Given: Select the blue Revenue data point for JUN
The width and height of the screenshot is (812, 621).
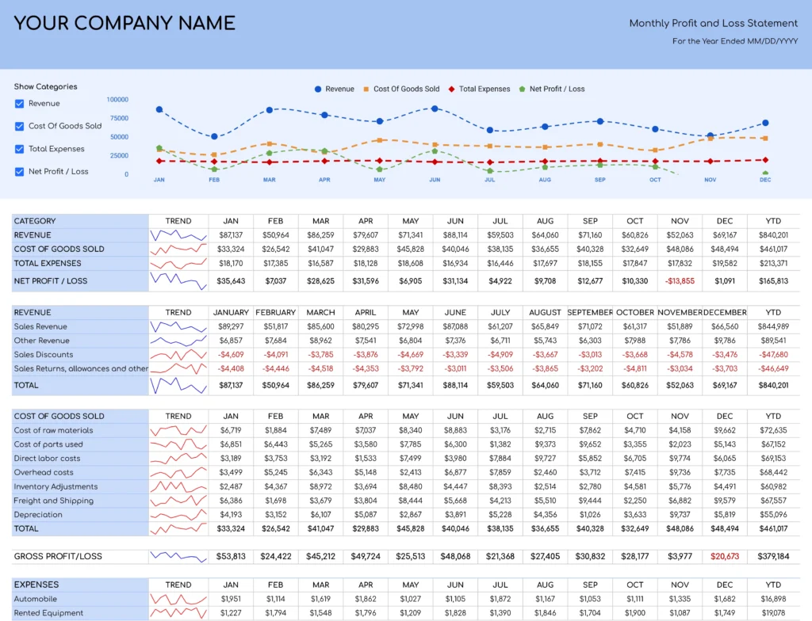Looking at the screenshot, I should (435, 109).
